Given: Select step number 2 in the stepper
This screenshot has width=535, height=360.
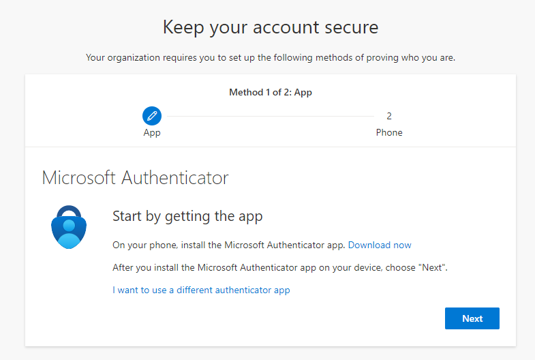Looking at the screenshot, I should tap(389, 116).
